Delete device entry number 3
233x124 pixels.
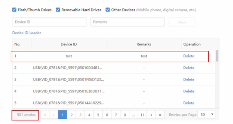189,80
